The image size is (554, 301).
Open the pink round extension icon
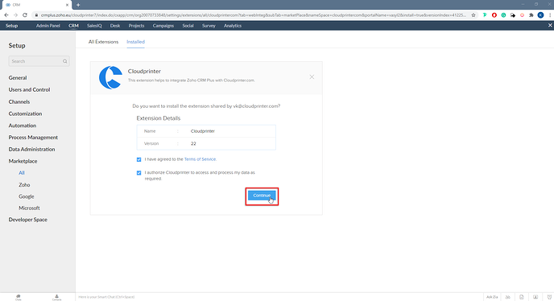(x=522, y=15)
